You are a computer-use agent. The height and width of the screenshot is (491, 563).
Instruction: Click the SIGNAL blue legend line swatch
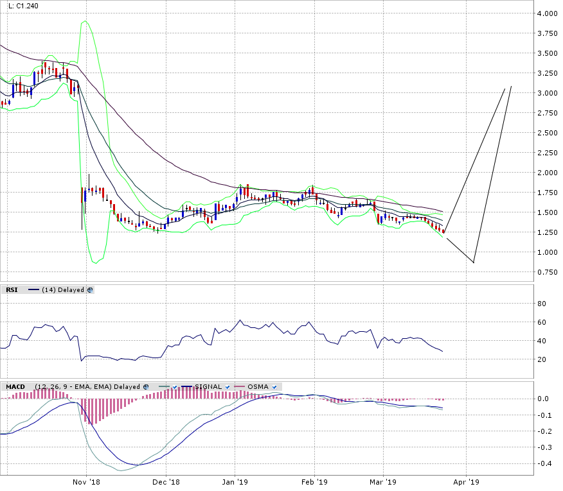click(187, 387)
